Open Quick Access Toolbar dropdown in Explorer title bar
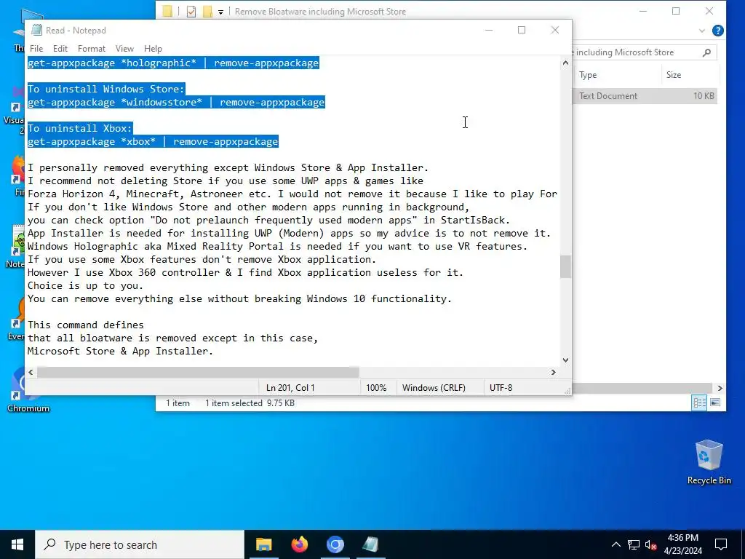 click(x=220, y=12)
